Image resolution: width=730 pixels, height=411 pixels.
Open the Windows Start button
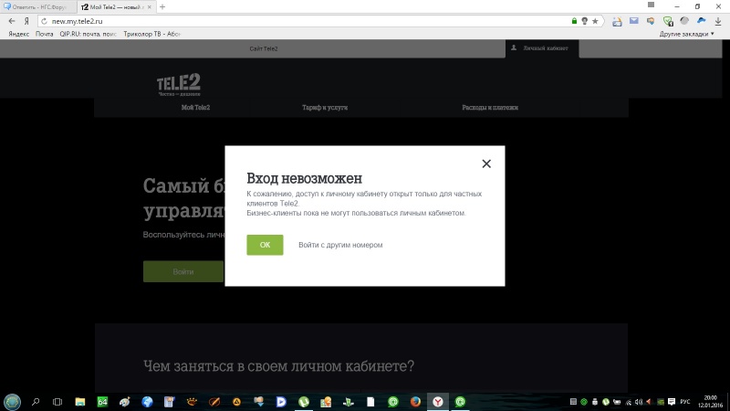pos(12,401)
